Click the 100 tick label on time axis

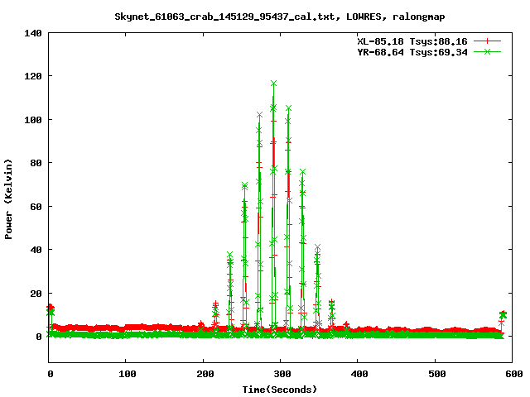click(x=127, y=374)
